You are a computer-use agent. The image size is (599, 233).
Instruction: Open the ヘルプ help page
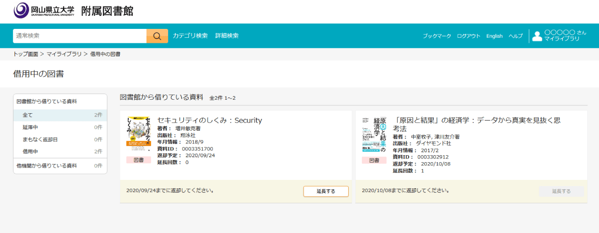coord(516,36)
